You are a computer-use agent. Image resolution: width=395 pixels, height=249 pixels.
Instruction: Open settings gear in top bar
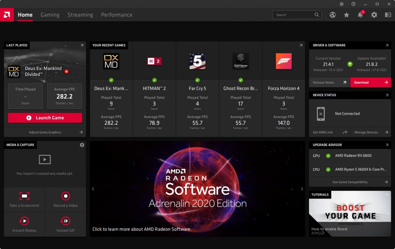point(374,15)
